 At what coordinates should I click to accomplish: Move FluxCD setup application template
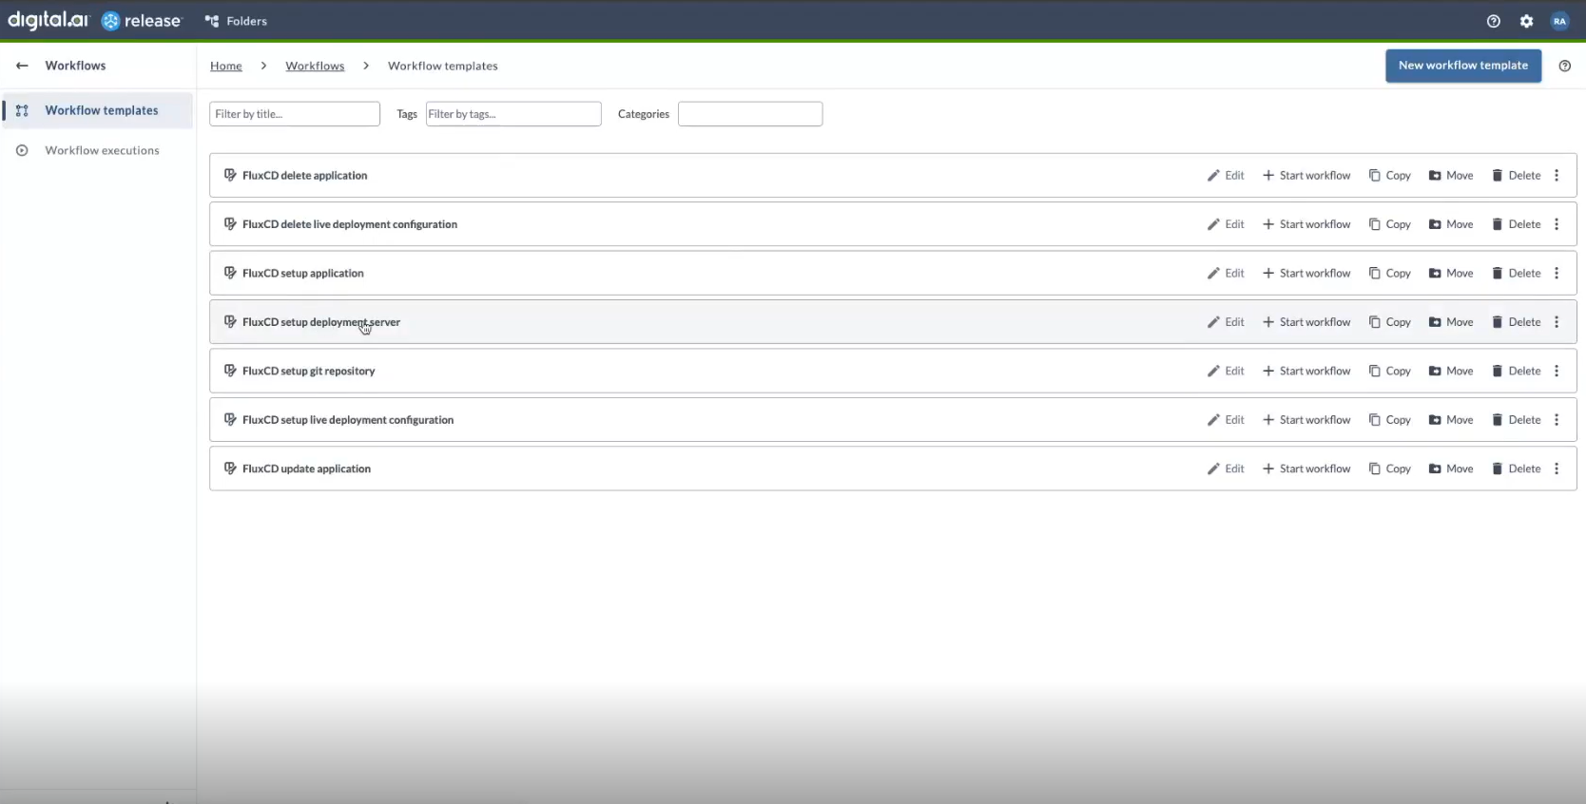coord(1451,274)
